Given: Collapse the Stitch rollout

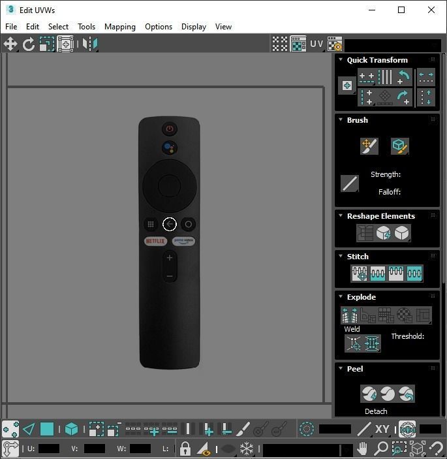Looking at the screenshot, I should pos(341,256).
